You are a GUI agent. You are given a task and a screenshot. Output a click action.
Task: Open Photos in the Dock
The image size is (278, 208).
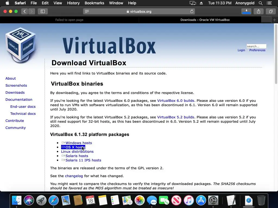[140, 200]
